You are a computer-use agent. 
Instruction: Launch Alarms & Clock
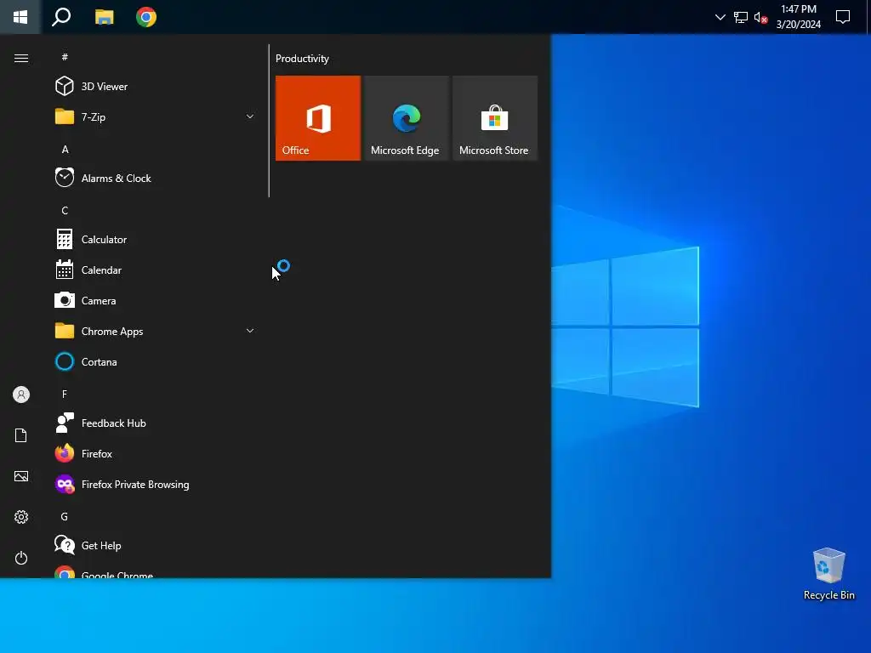point(153,179)
